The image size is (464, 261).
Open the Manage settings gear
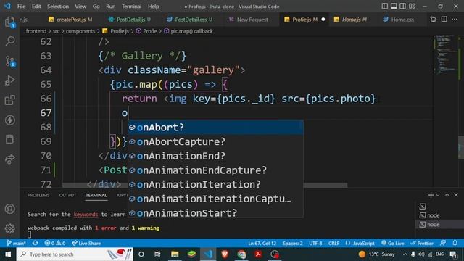click(x=9, y=228)
